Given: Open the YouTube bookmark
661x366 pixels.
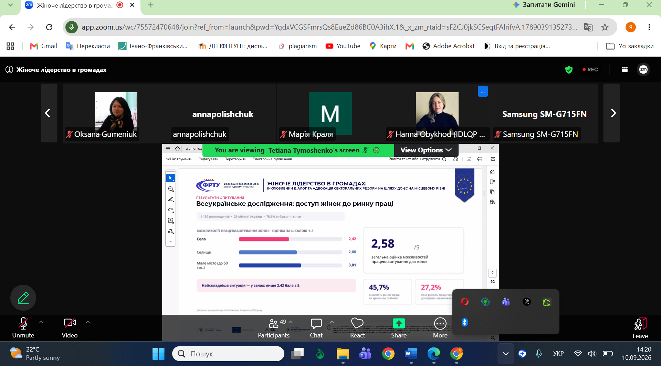Looking at the screenshot, I should (x=343, y=46).
